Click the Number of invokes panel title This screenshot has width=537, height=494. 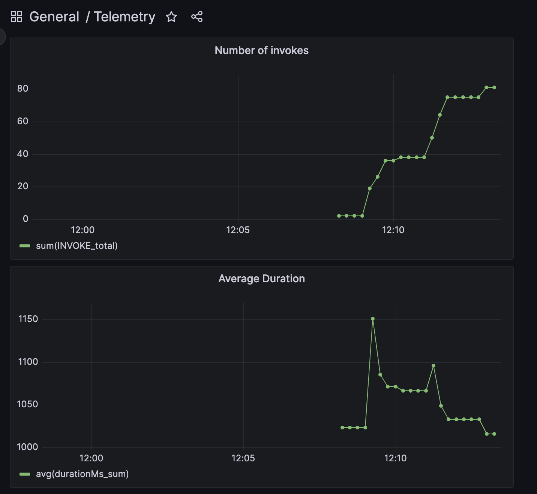[261, 50]
